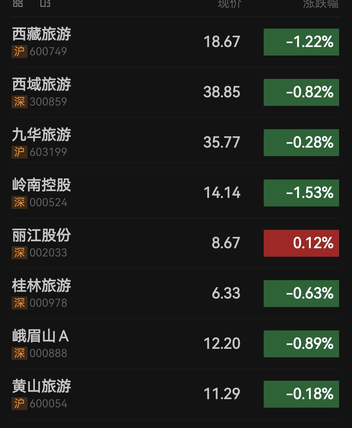Click the grid view icon in header

(x=18, y=3)
